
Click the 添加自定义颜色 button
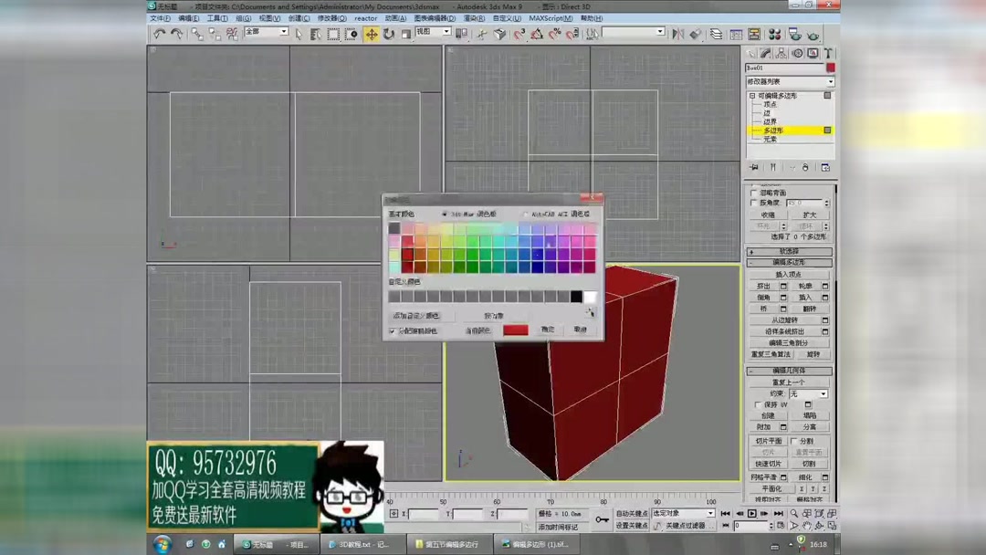417,314
